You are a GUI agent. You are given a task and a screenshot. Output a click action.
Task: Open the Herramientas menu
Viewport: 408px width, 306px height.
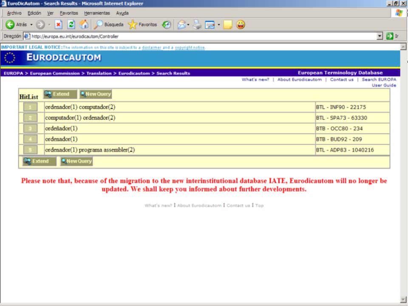click(97, 13)
